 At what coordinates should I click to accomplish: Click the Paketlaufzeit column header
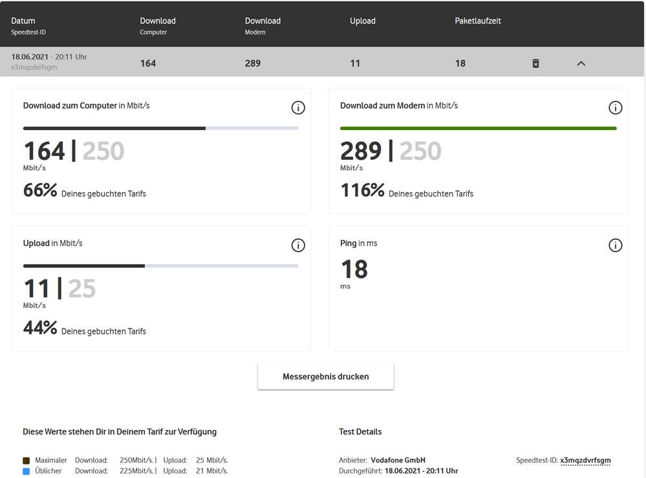[x=478, y=21]
